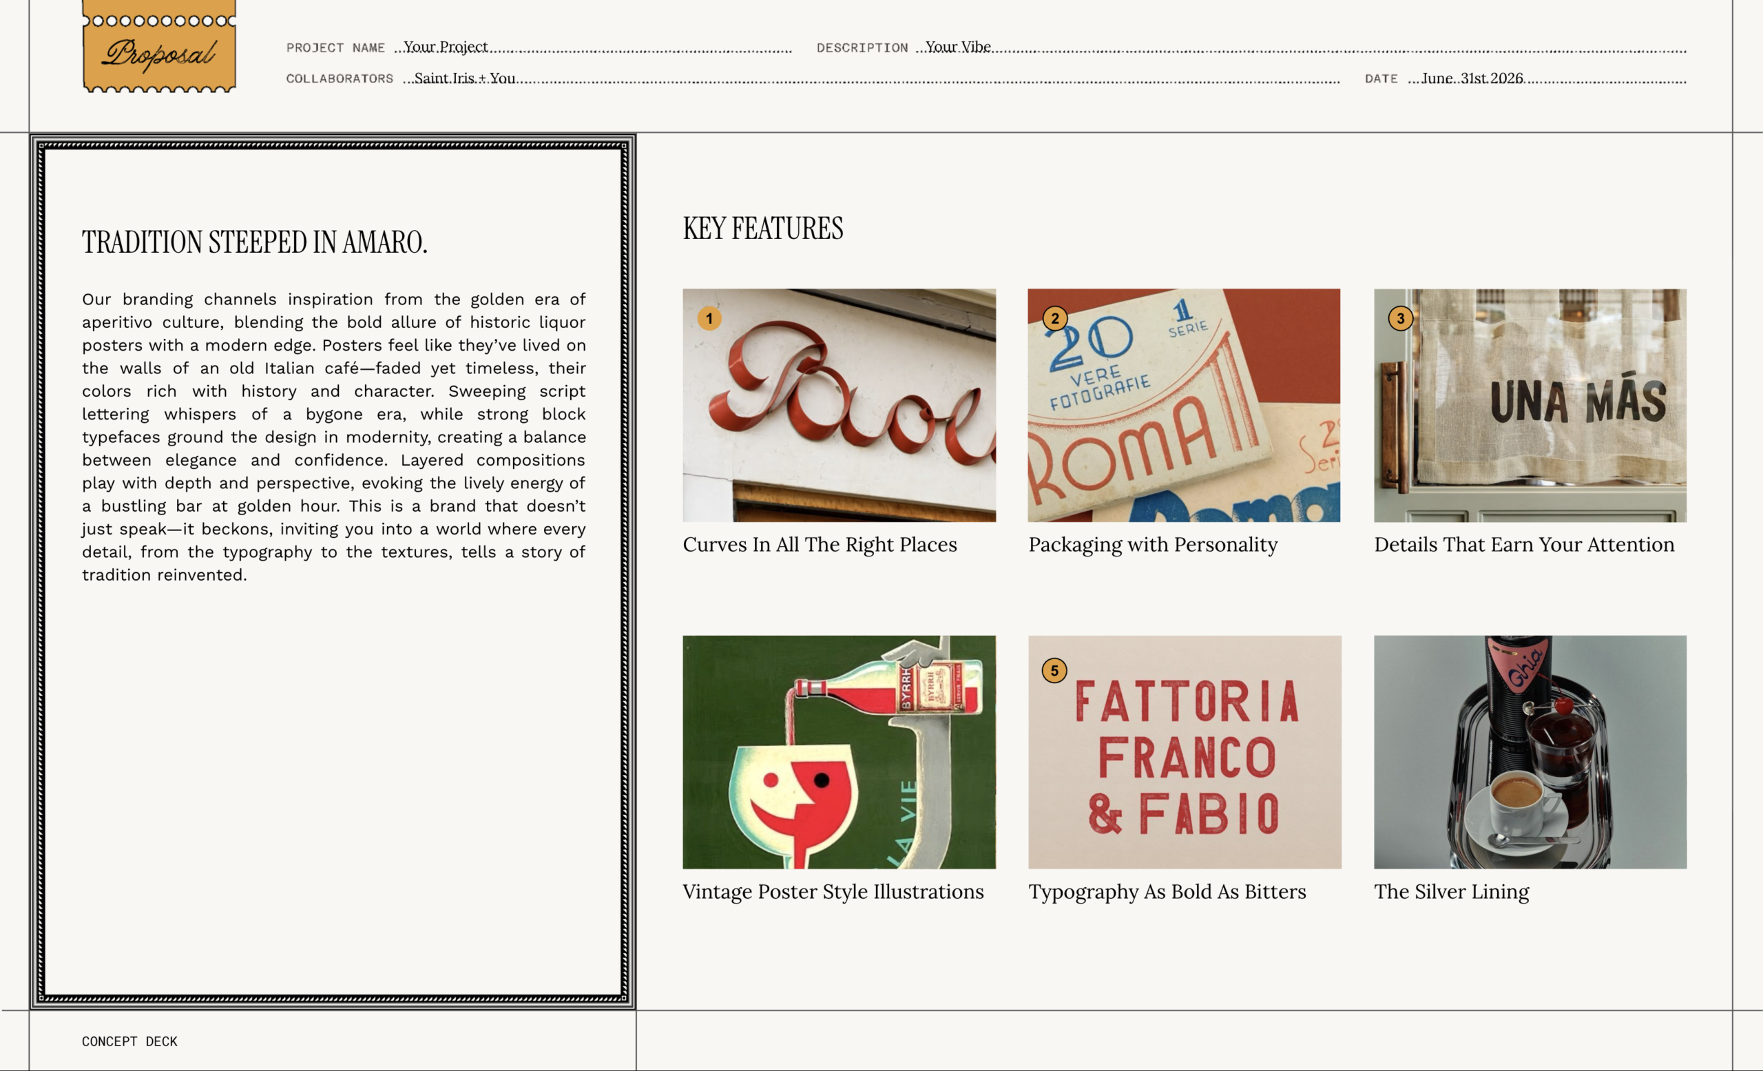Viewport: 1763px width, 1071px height.
Task: Click the caption Typography As Bold As Bitters
Action: [1167, 892]
